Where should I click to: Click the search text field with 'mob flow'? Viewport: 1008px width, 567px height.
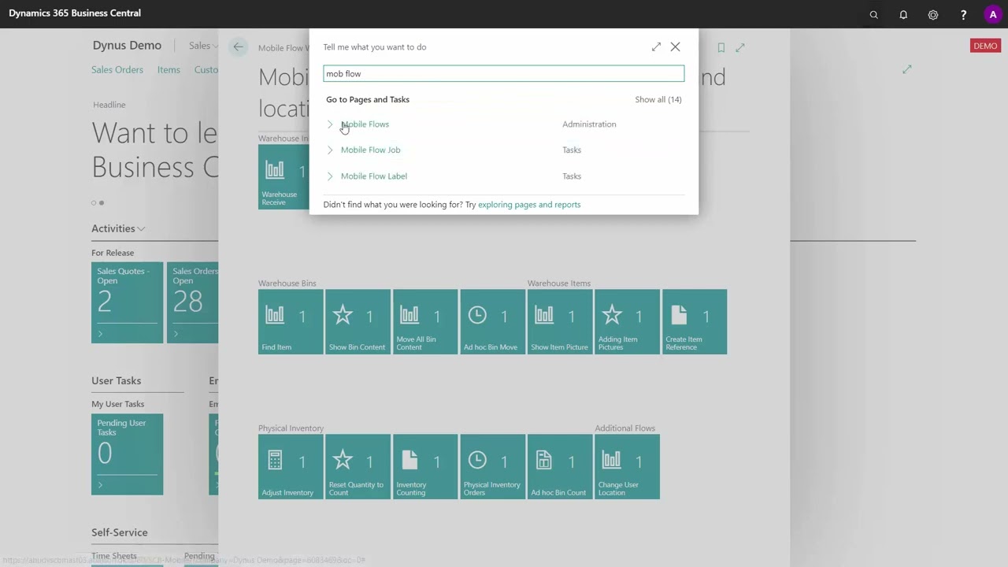click(x=503, y=73)
